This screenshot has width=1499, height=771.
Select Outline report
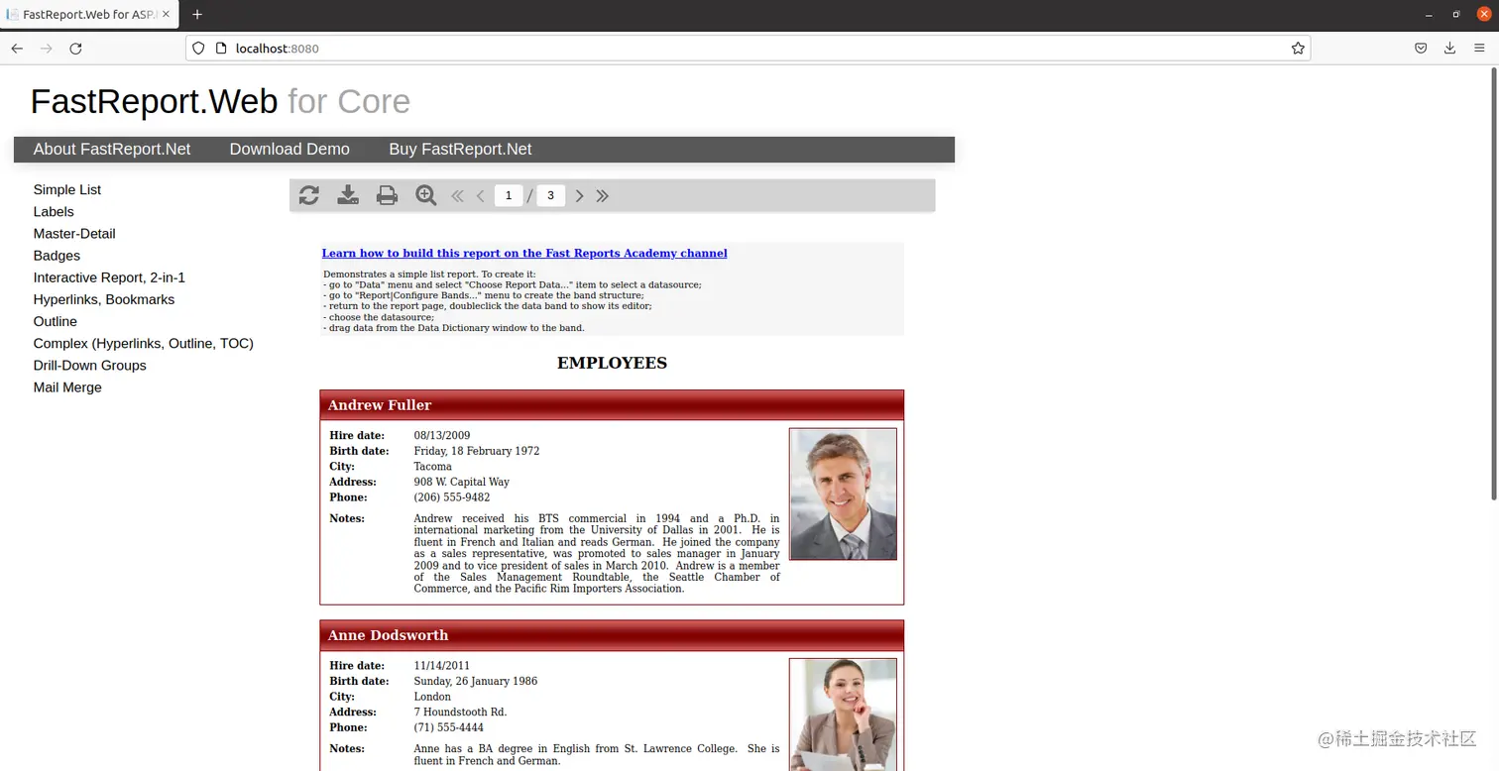click(x=55, y=321)
